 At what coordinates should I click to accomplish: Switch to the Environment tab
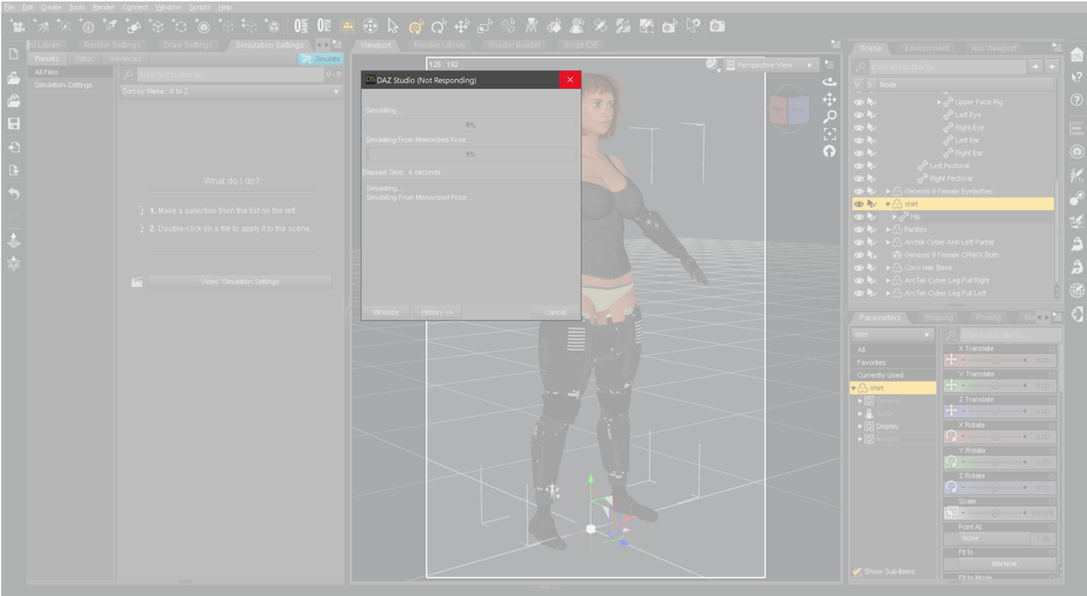coord(927,48)
